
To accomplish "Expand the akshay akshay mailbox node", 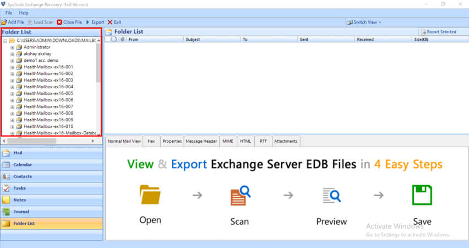I will [x=12, y=54].
